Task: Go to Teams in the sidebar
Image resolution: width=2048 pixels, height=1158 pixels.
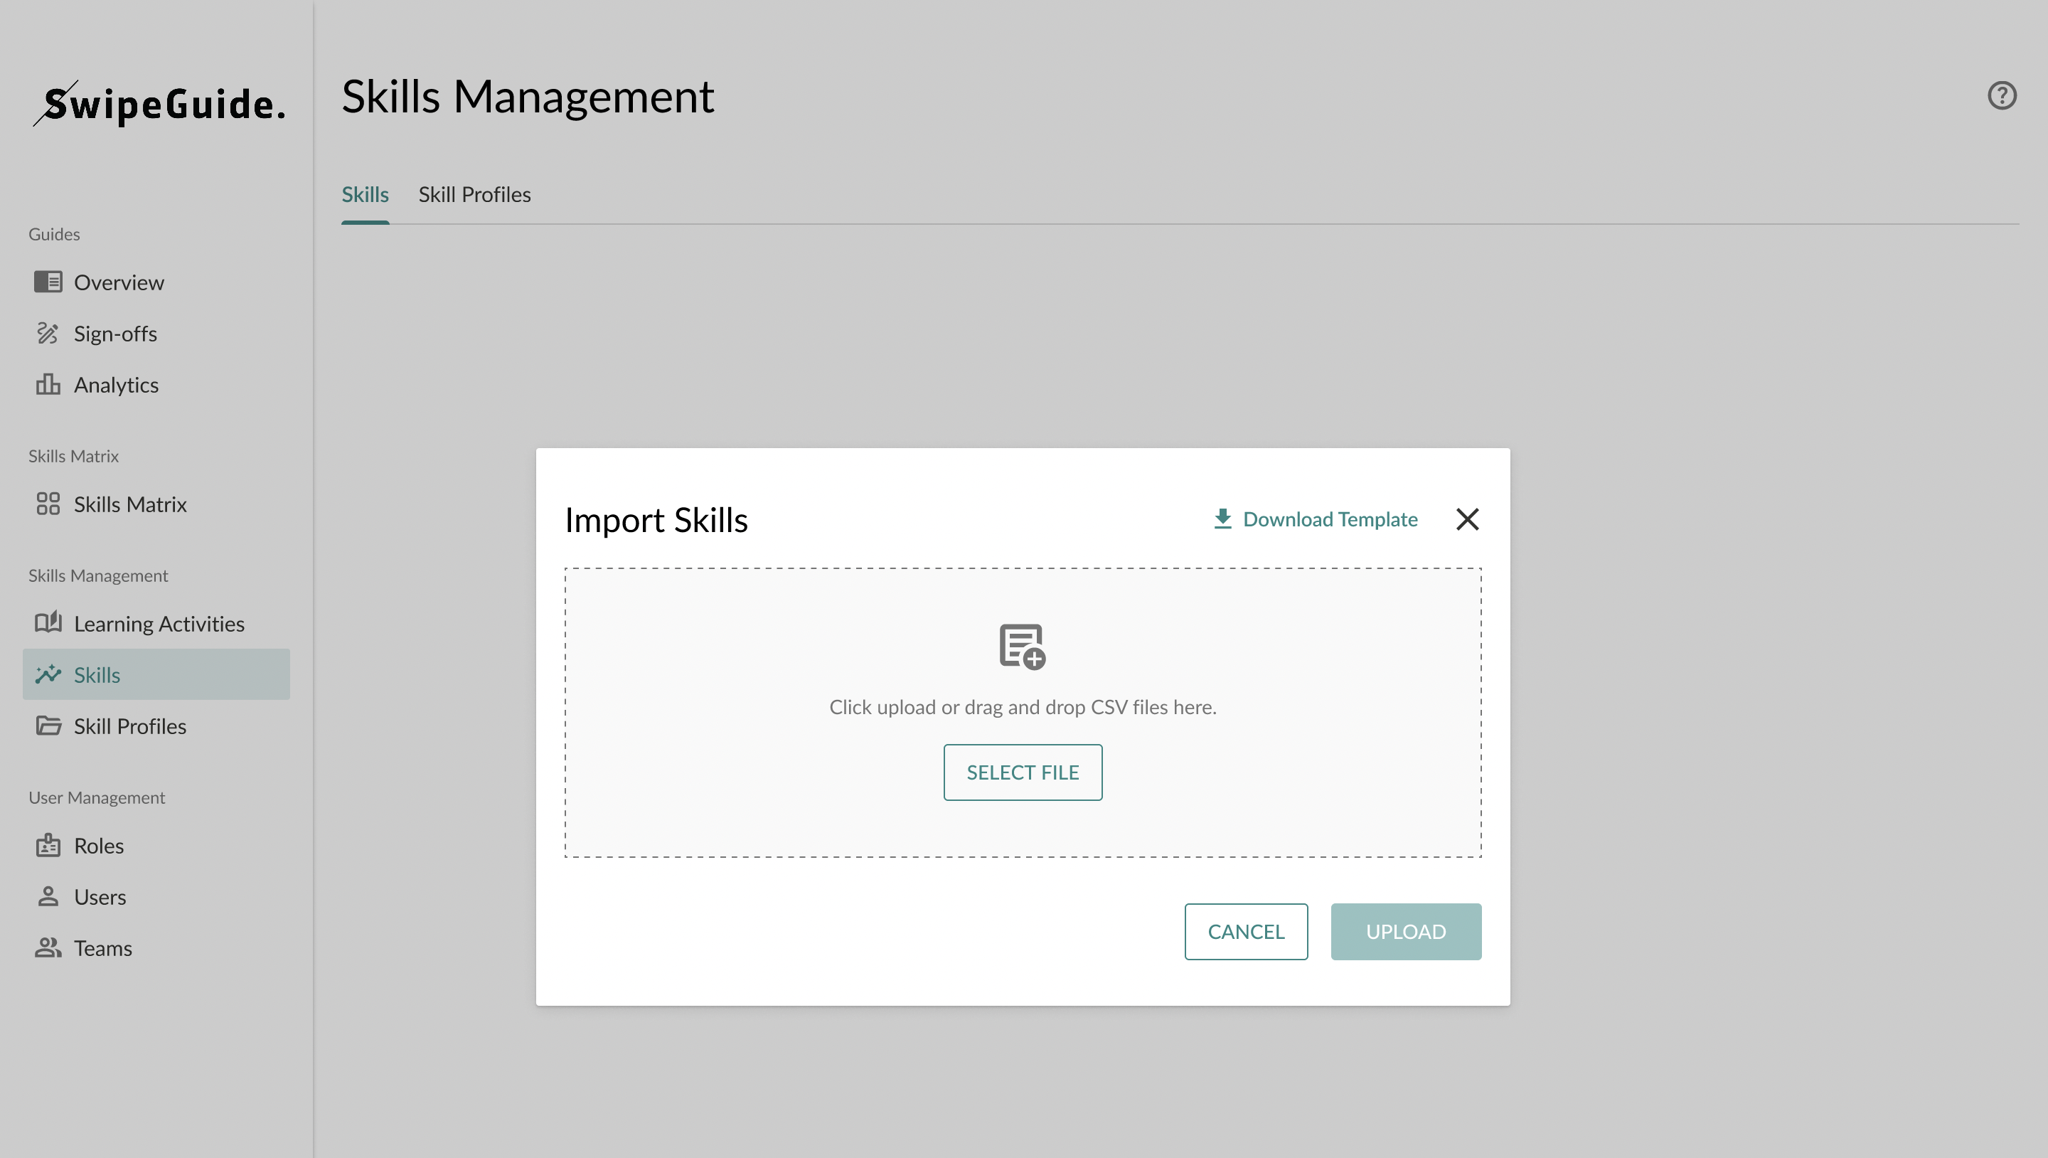Action: (x=102, y=948)
